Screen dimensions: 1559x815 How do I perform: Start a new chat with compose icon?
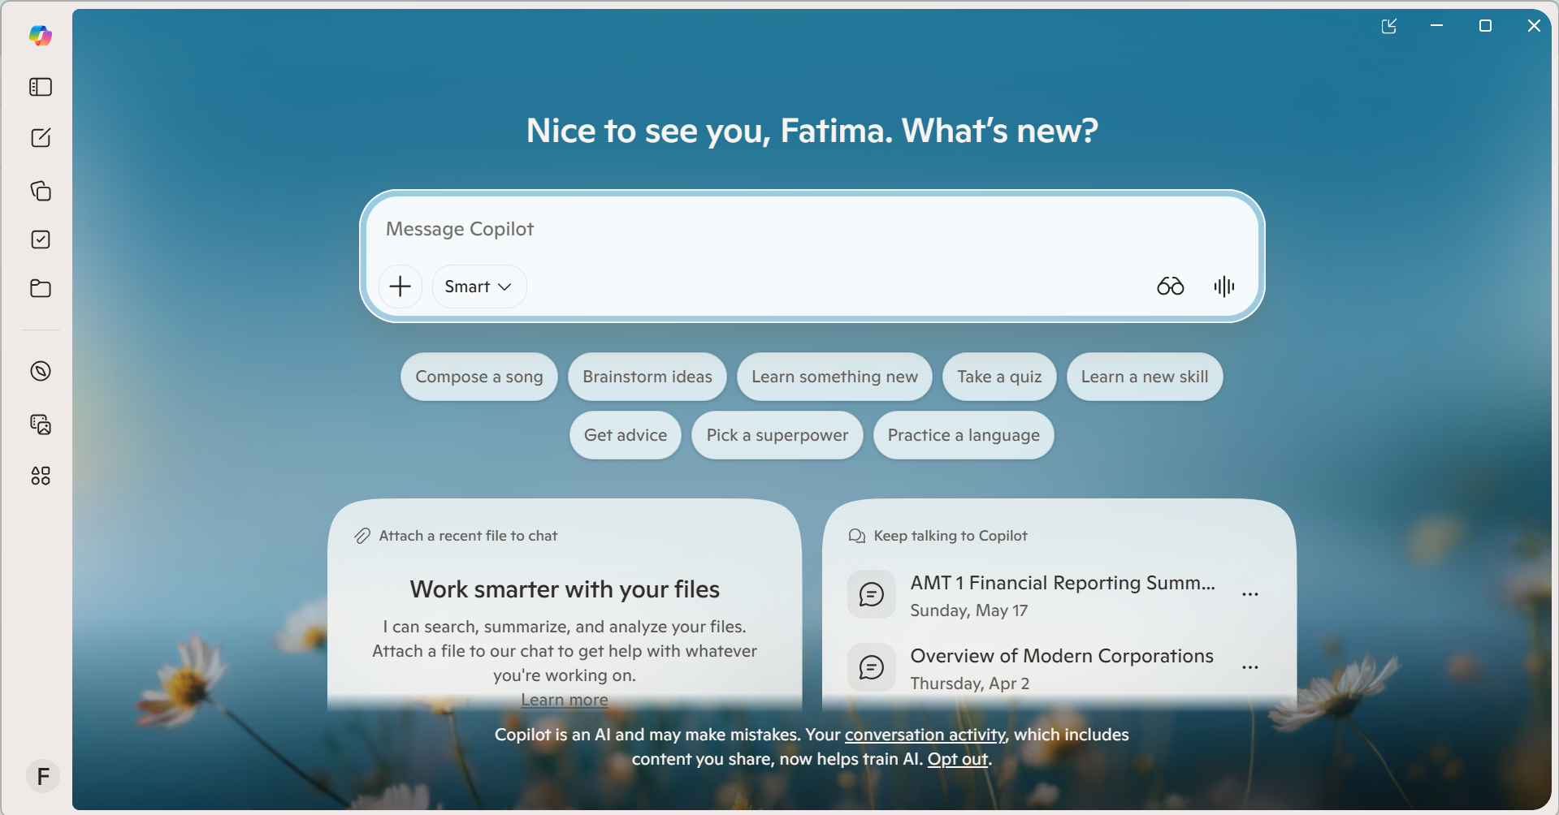(41, 138)
